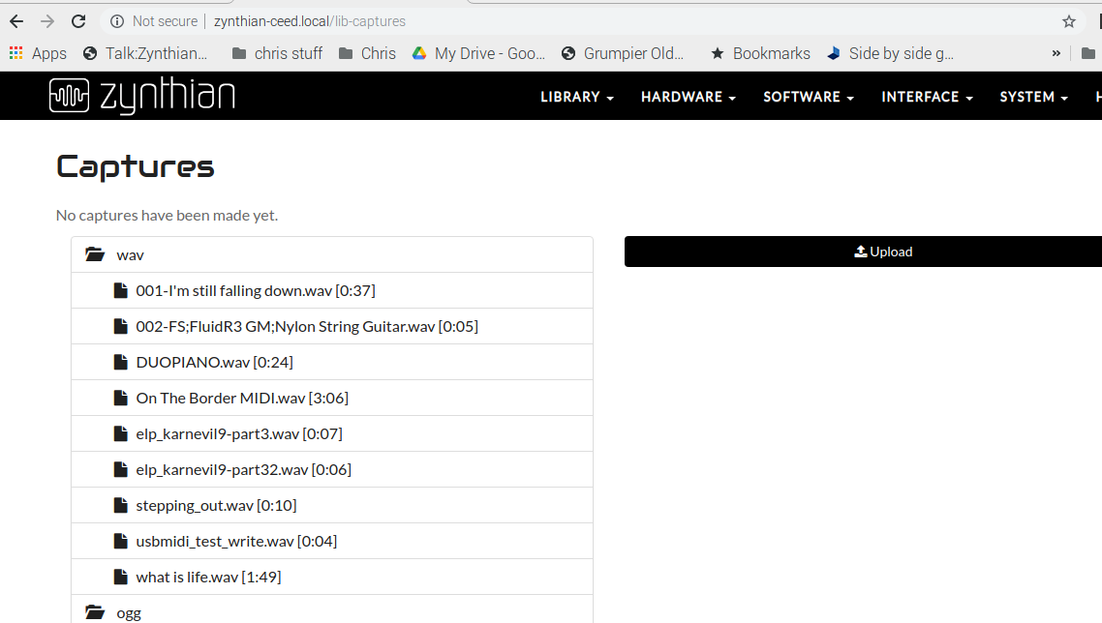The width and height of the screenshot is (1102, 623).
Task: Click the file icon beside stepping_out.wav
Action: 121,504
